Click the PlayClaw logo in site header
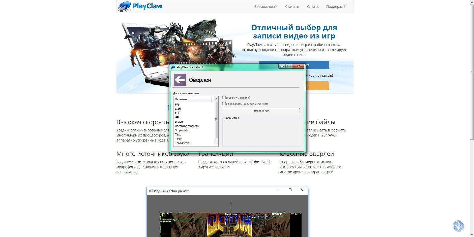 tap(141, 6)
